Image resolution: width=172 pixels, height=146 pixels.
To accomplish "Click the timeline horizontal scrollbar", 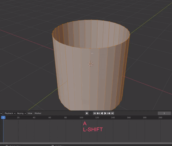I will click(86, 143).
